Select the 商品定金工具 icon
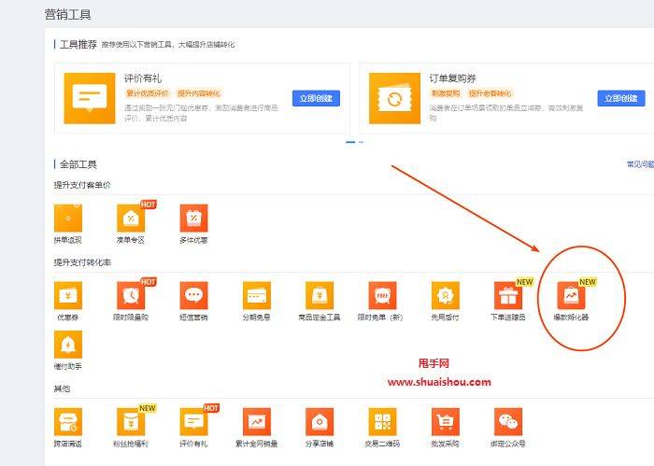 click(x=320, y=295)
